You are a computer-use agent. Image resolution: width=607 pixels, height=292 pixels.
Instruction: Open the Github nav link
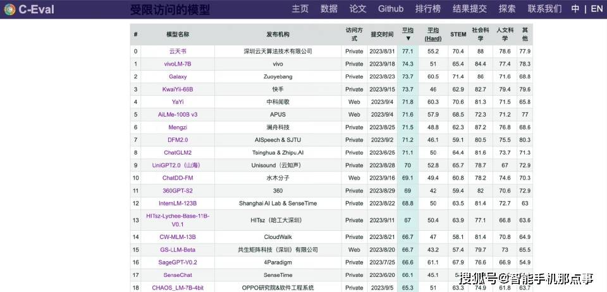click(x=391, y=9)
